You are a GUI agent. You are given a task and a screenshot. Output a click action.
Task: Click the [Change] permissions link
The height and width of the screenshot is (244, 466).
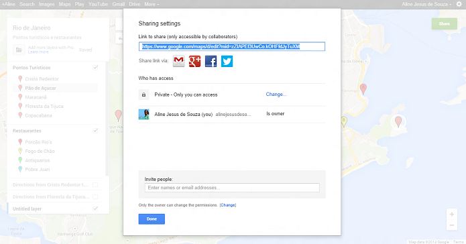(228, 205)
